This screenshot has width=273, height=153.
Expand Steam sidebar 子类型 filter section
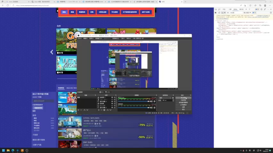coord(35,135)
